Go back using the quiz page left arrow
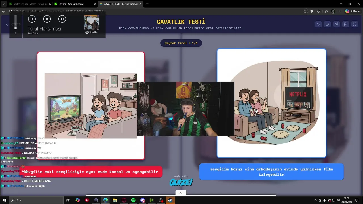The width and height of the screenshot is (363, 204). tap(7, 24)
